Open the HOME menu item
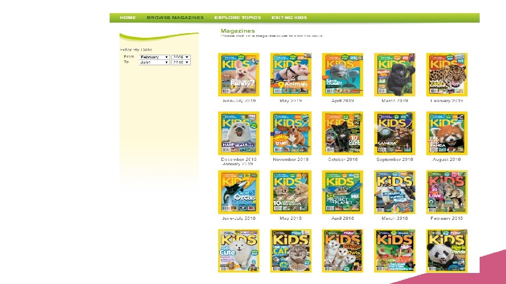This screenshot has width=506, height=284. (128, 18)
